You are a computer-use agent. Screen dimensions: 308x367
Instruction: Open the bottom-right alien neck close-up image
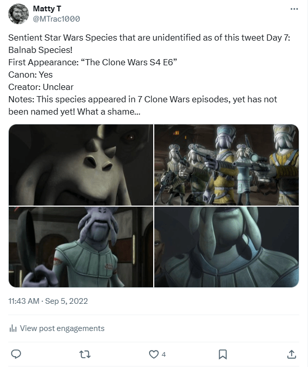coord(226,247)
